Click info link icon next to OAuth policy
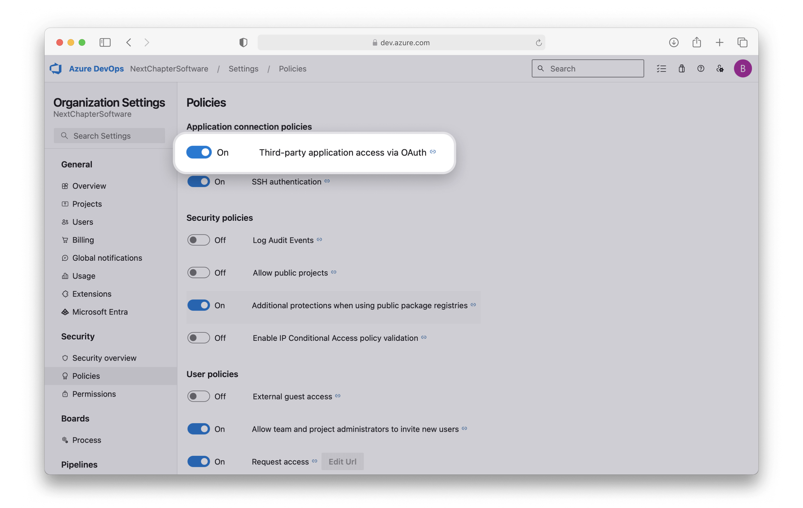This screenshot has height=508, width=803. 432,152
